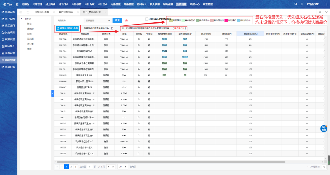Click 调整价格执行参数 button
This screenshot has height=175, width=330.
tap(68, 28)
